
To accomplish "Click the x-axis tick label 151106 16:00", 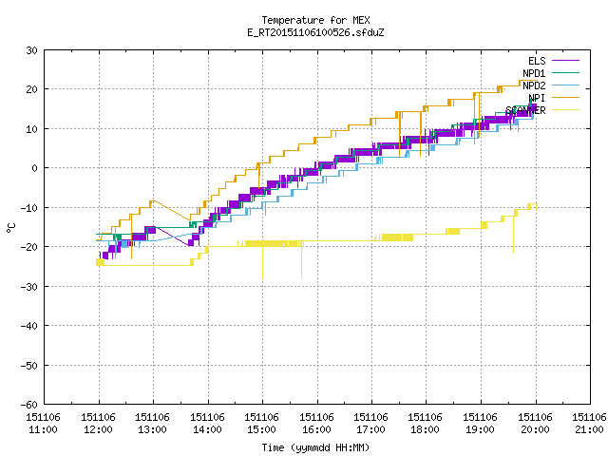I will click(316, 424).
